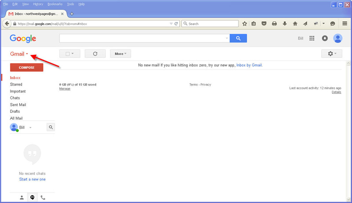Open the phone calls icon
352x203 pixels.
coord(43,197)
